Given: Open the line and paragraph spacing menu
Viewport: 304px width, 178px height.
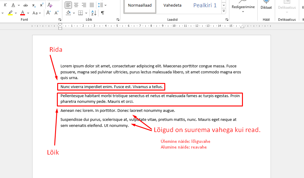Looking at the screenshot, I should click(x=102, y=5).
